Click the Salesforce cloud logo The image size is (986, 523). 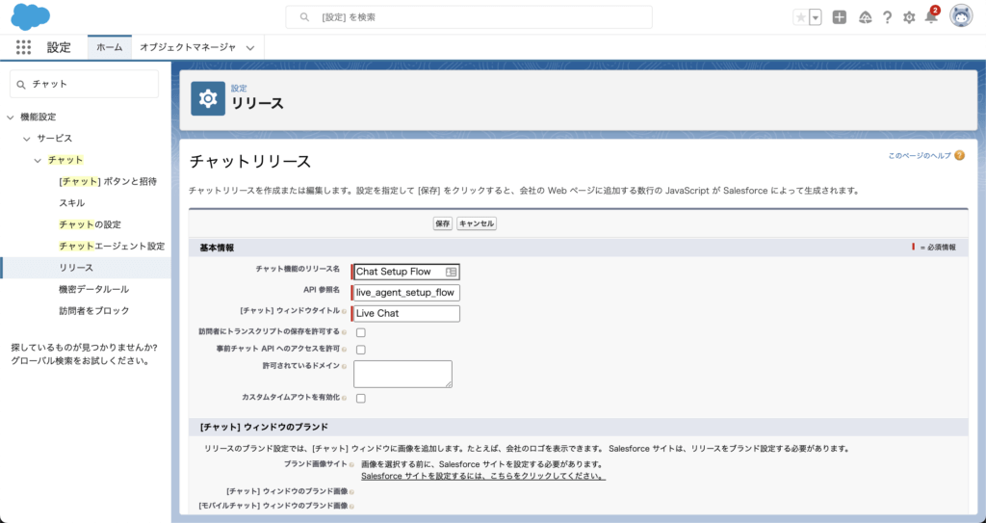point(31,17)
